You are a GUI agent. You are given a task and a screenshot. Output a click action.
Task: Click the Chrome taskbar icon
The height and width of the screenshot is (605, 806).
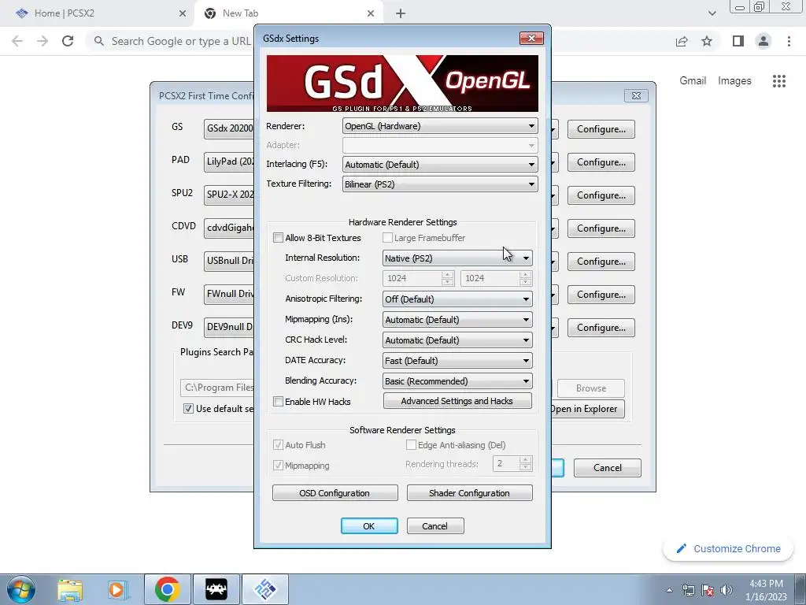tap(167, 589)
